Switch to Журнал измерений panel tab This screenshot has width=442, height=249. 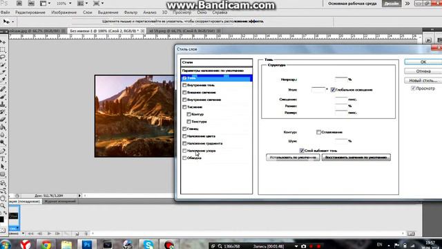pos(60,201)
